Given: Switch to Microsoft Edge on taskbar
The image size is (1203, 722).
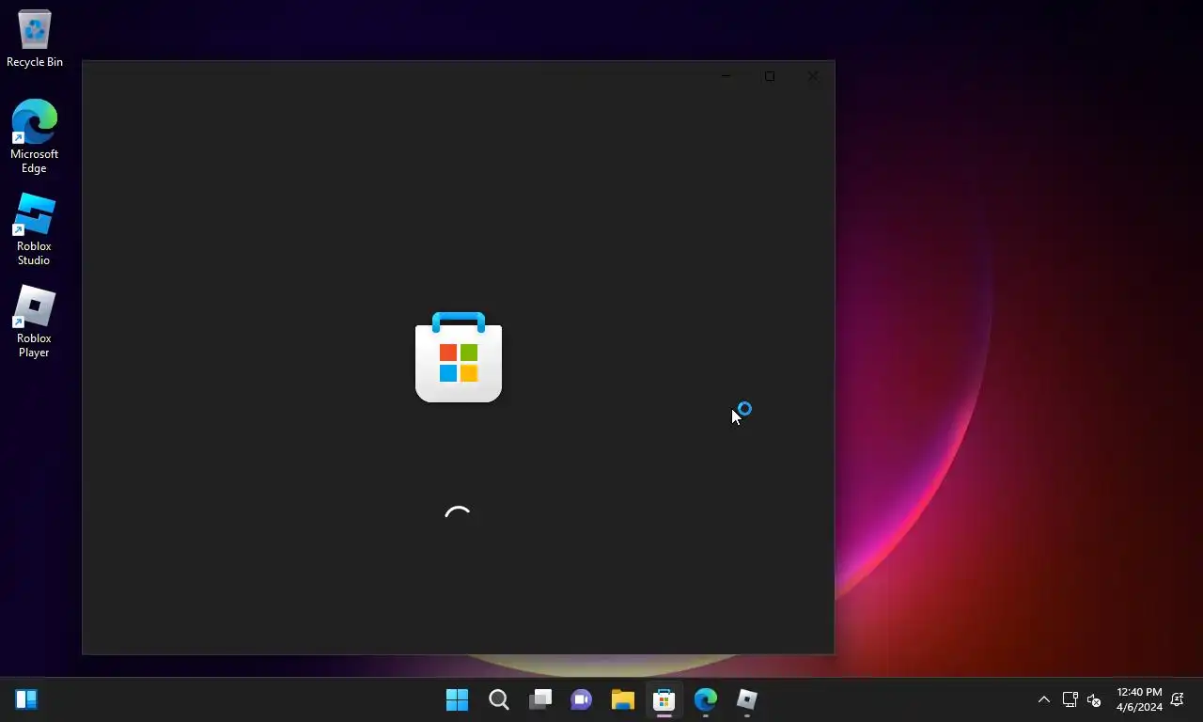Looking at the screenshot, I should [706, 699].
